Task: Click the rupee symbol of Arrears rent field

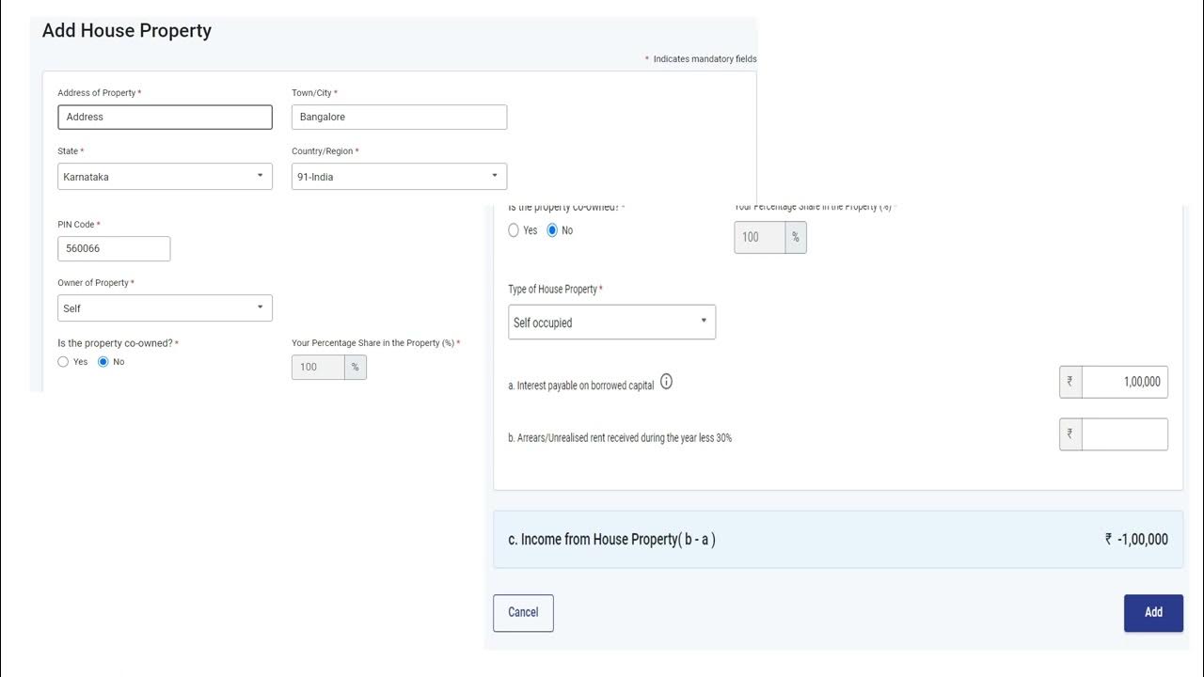Action: 1069,434
